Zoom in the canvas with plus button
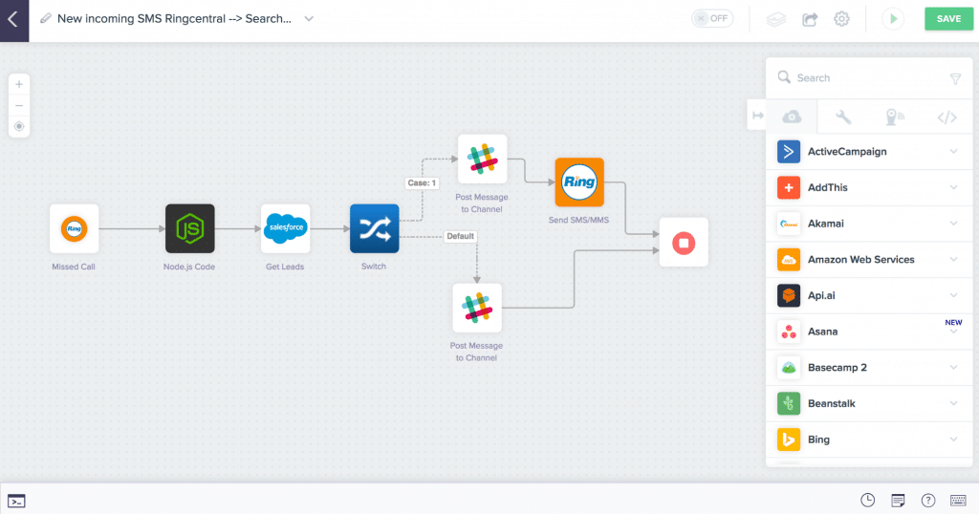This screenshot has height=514, width=979. [x=19, y=84]
